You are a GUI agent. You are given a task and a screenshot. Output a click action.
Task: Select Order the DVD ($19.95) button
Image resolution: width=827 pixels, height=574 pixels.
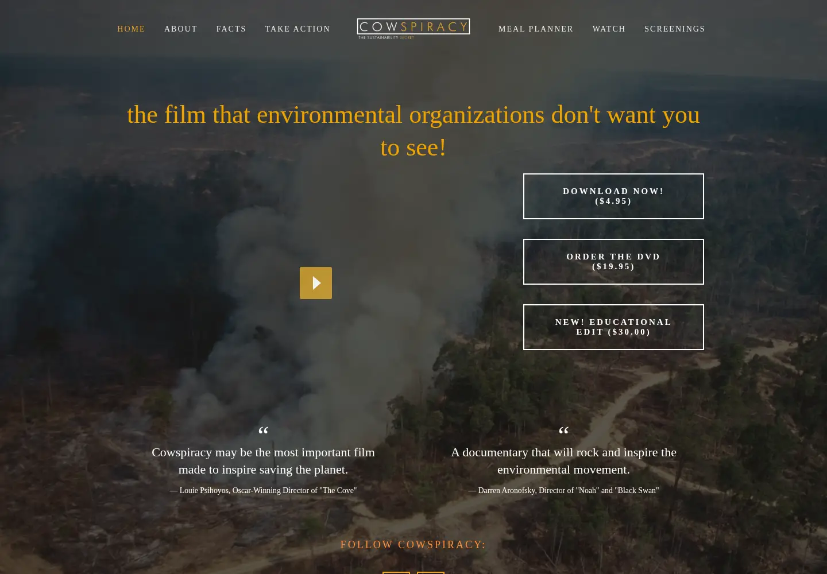click(x=613, y=262)
